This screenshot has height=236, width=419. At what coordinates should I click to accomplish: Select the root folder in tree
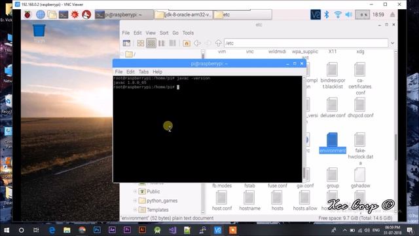pos(131,54)
